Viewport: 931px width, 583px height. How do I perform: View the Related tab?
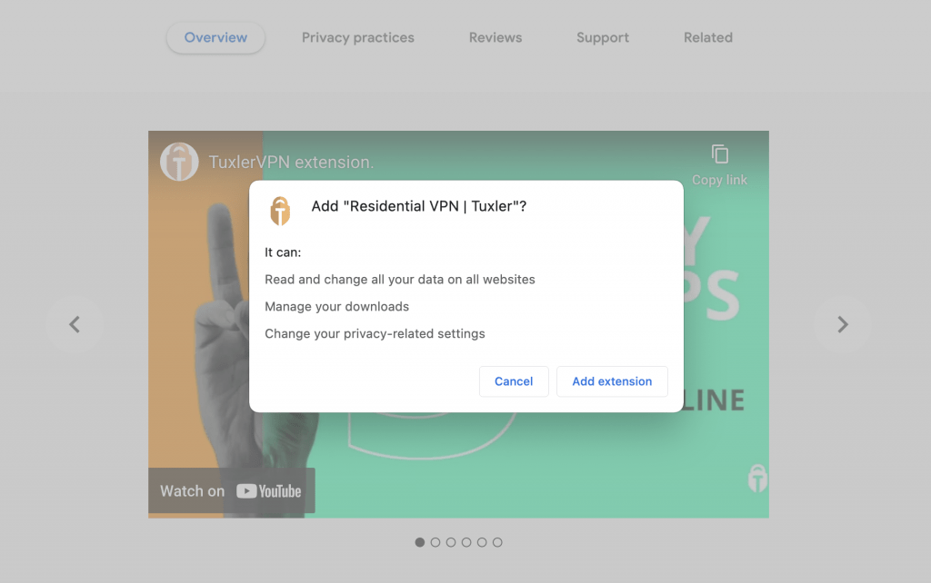point(707,37)
